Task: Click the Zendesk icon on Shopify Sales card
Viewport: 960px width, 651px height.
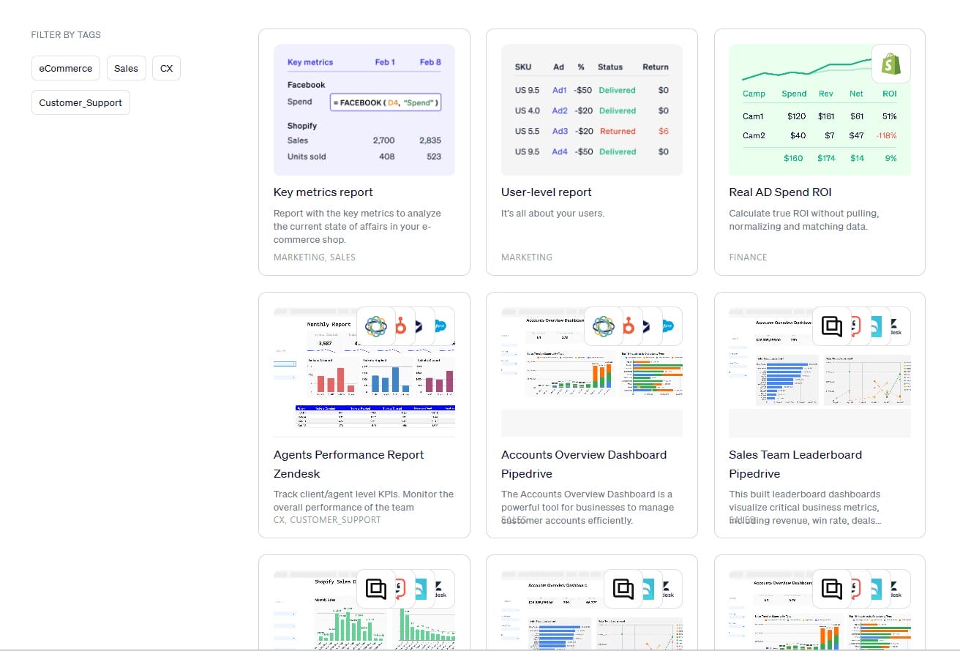Action: click(x=441, y=589)
